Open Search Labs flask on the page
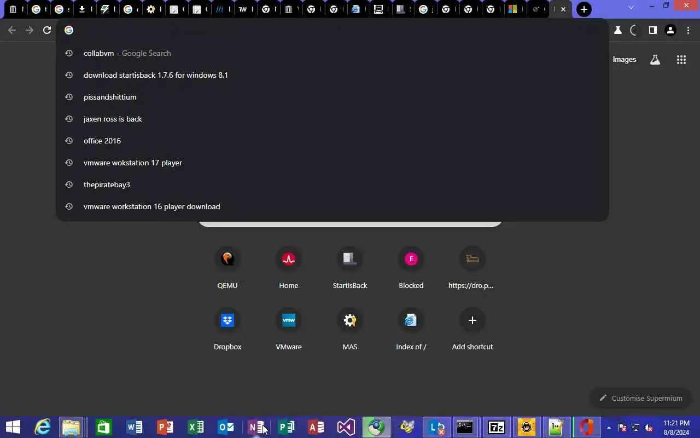This screenshot has height=438, width=700. 655,60
